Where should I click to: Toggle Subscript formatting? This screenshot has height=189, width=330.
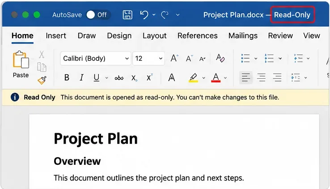click(x=134, y=78)
